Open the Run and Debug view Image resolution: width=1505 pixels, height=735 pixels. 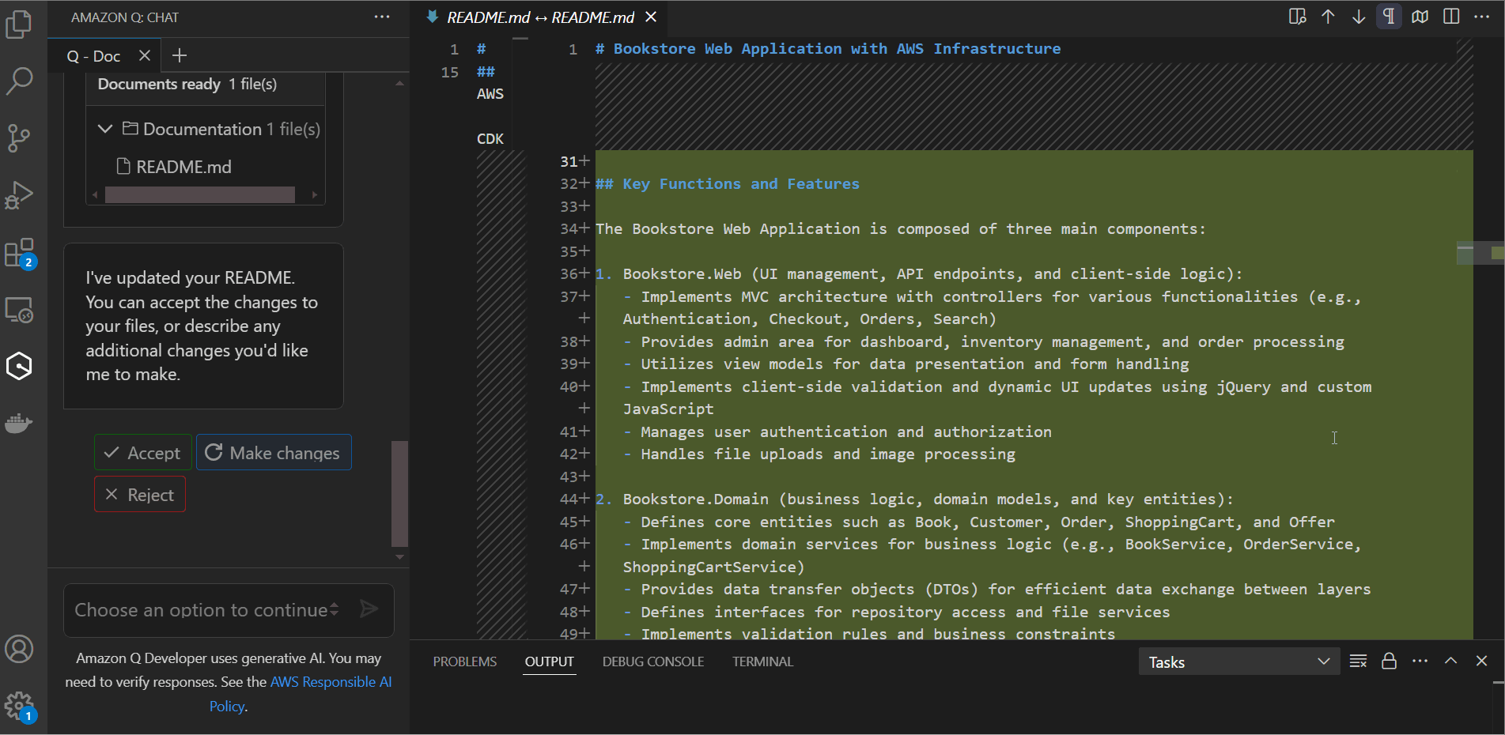pyautogui.click(x=19, y=195)
